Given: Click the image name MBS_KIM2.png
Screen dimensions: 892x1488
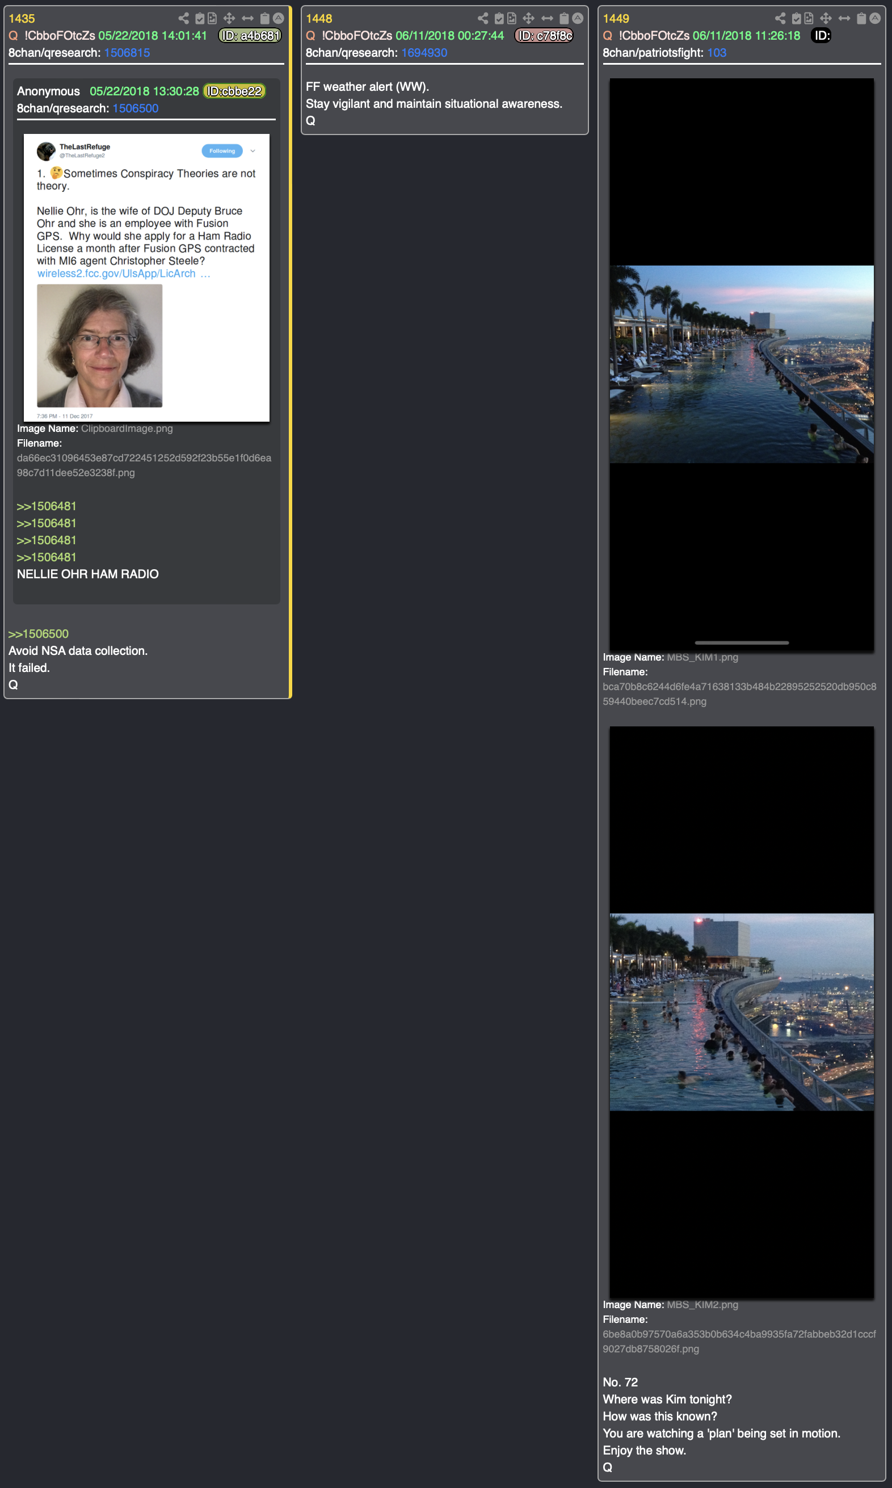Looking at the screenshot, I should coord(702,1305).
